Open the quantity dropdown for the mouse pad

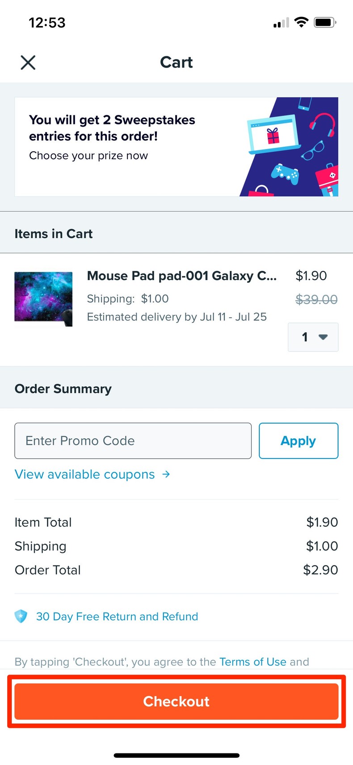[x=313, y=337]
